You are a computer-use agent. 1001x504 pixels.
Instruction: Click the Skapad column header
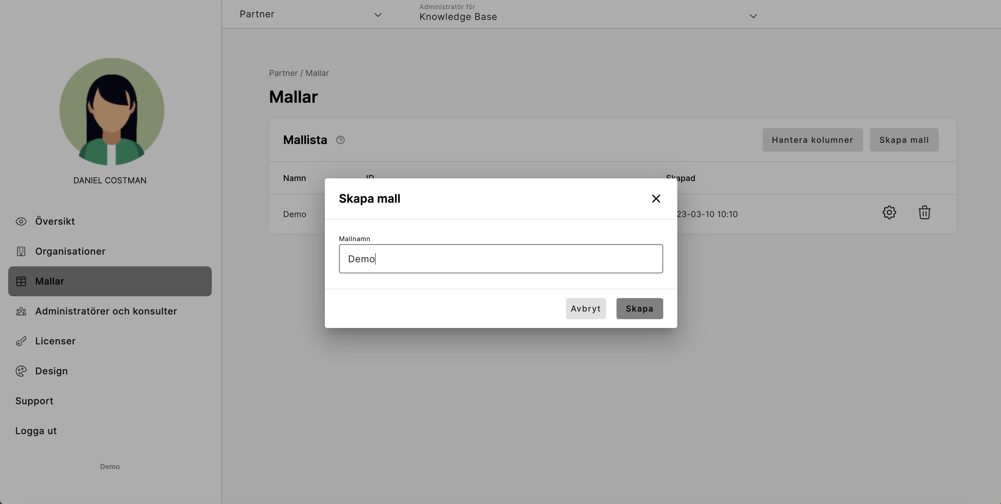(x=681, y=178)
